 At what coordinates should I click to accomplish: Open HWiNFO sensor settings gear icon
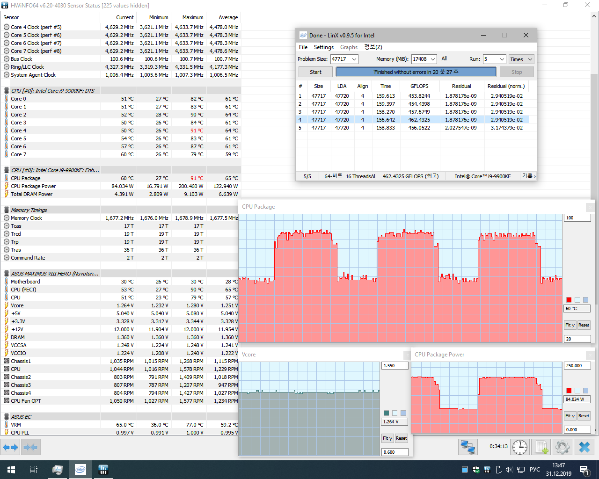[562, 447]
